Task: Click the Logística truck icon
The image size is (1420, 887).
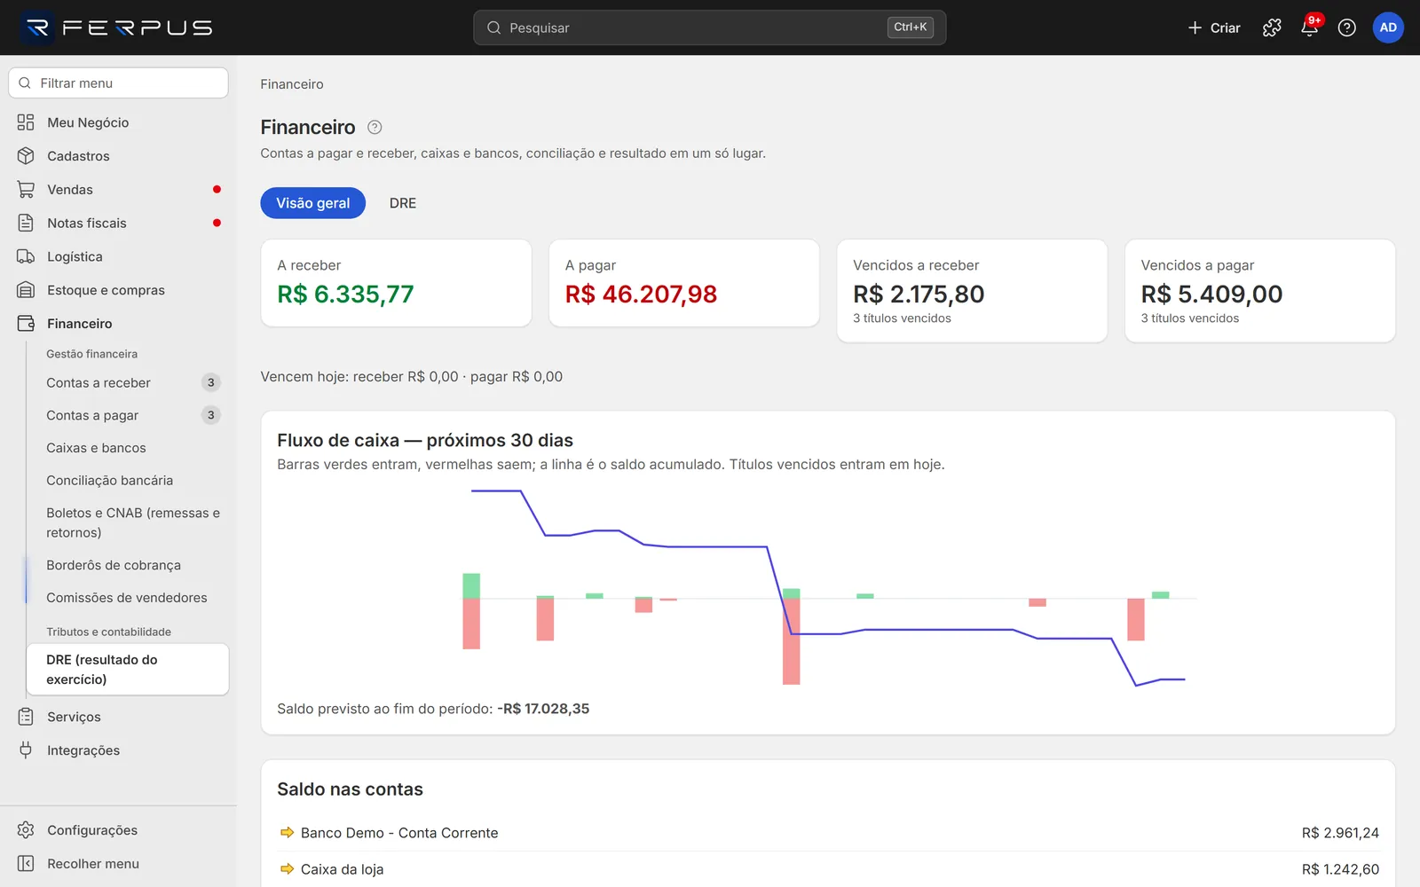Action: tap(26, 256)
